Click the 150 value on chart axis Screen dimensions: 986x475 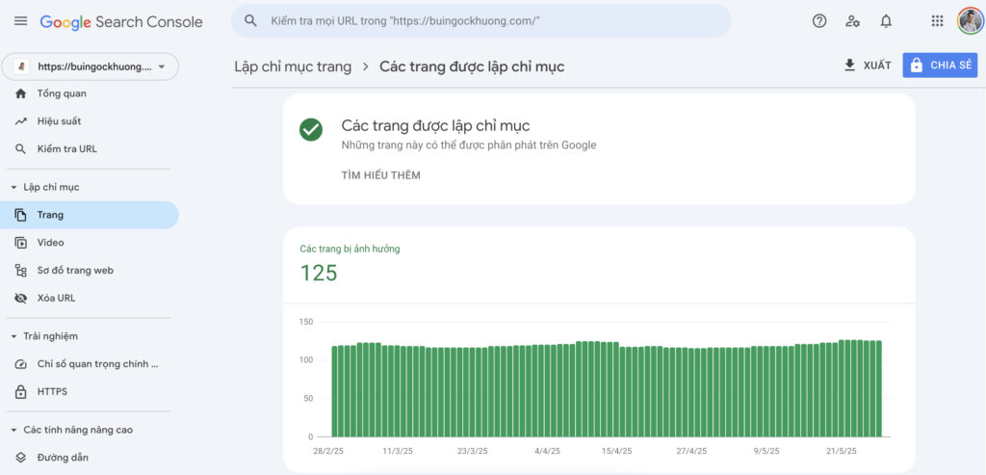[x=306, y=322]
